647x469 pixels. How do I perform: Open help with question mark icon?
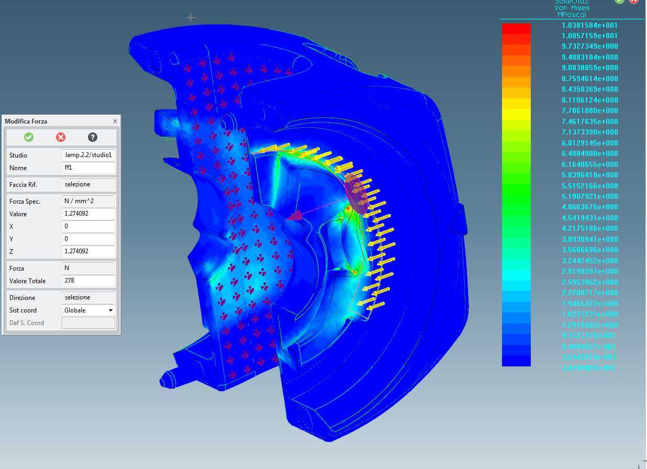(93, 137)
